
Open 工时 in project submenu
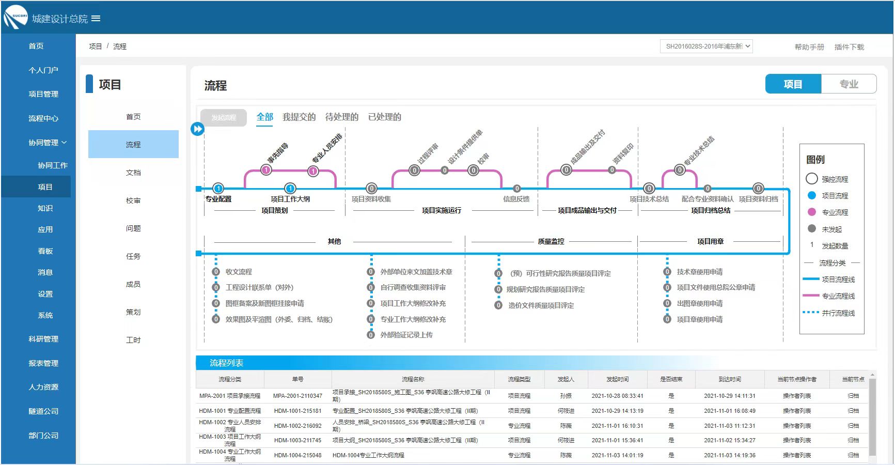coord(133,340)
